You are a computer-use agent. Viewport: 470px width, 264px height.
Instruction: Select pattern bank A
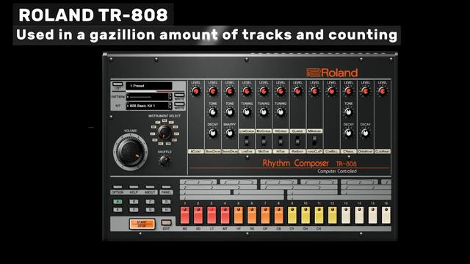(117, 202)
